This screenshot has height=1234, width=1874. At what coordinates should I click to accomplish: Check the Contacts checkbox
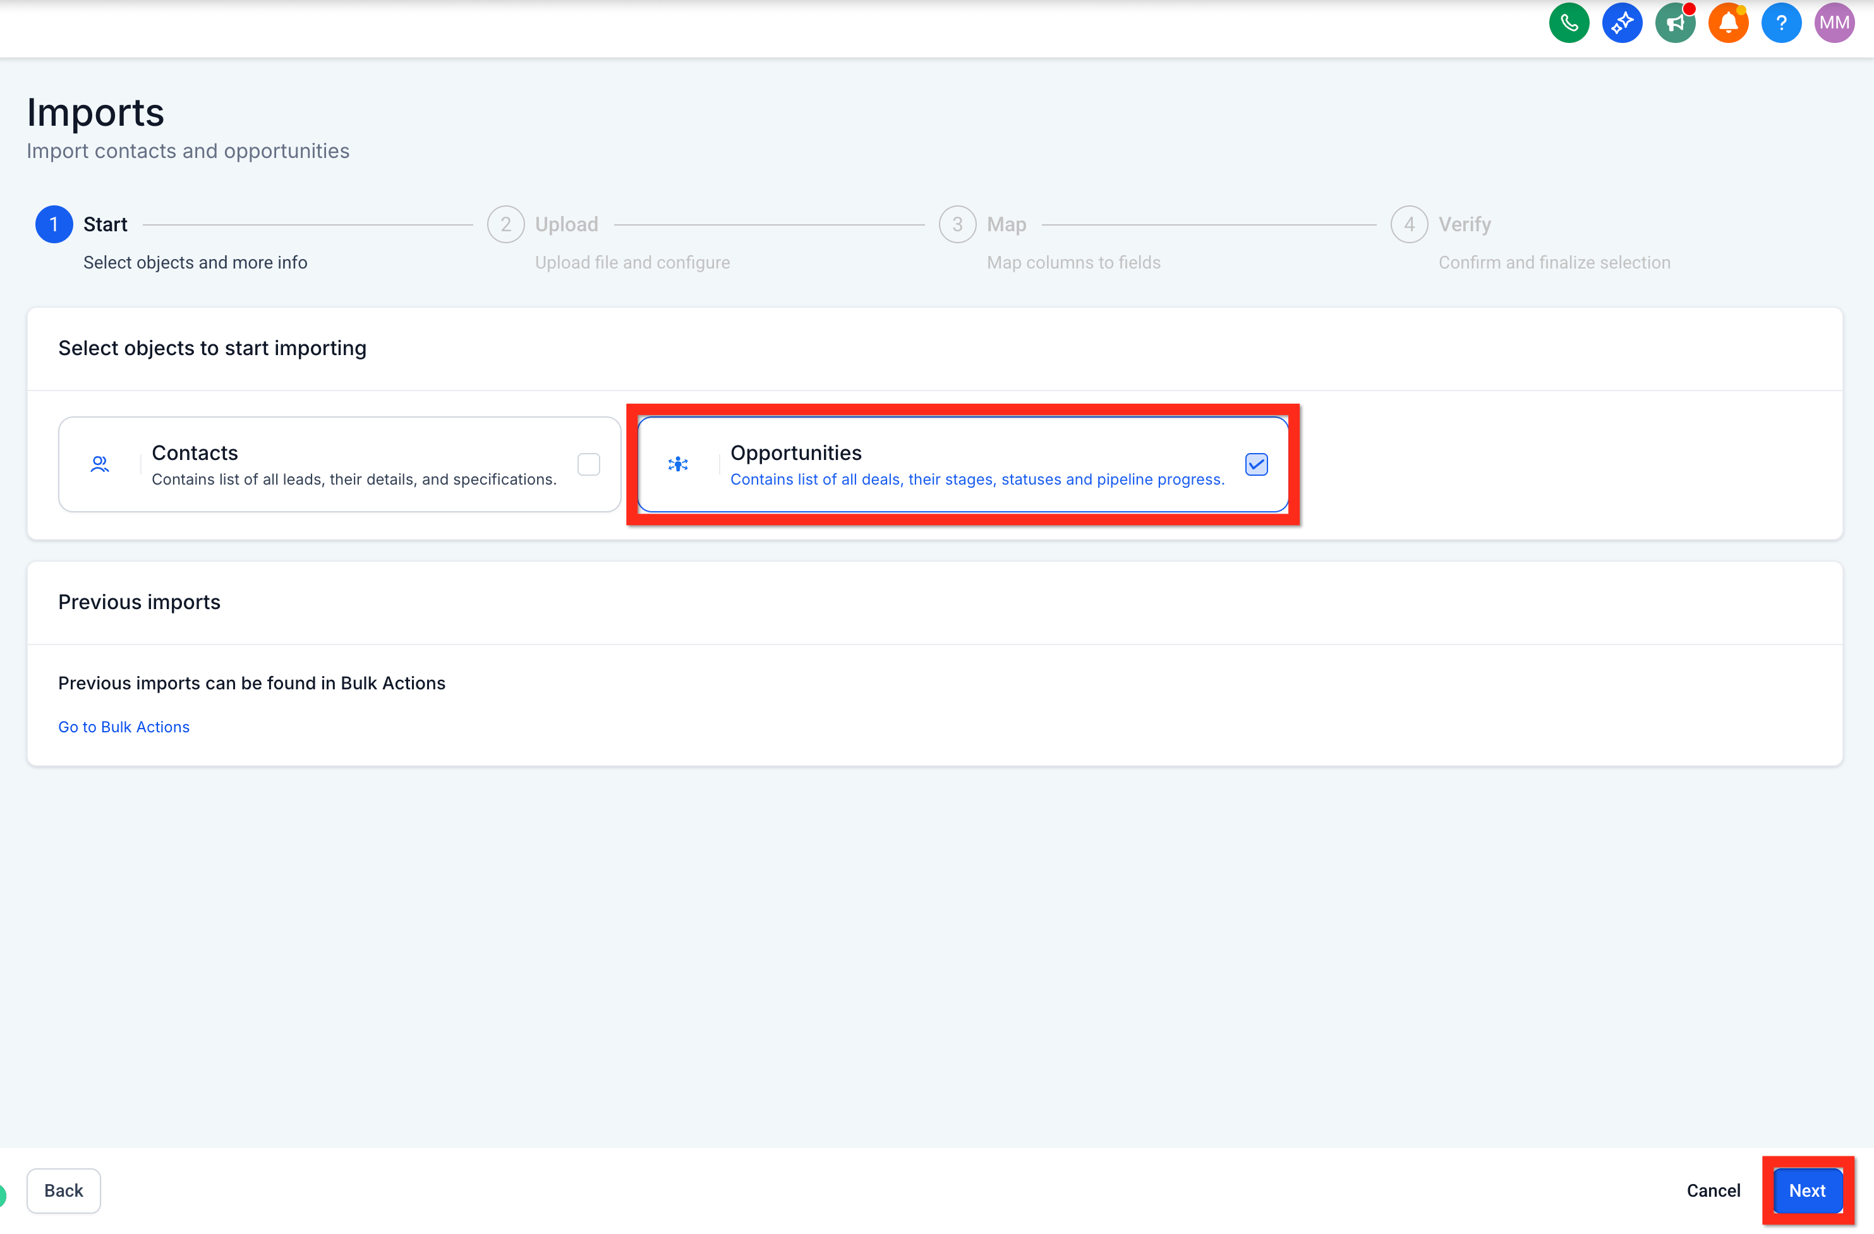tap(588, 464)
